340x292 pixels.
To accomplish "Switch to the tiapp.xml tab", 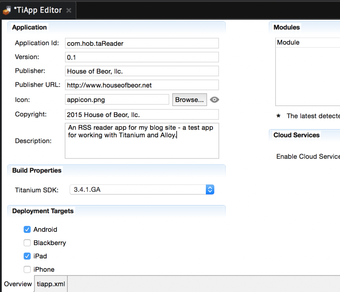I will [51, 284].
